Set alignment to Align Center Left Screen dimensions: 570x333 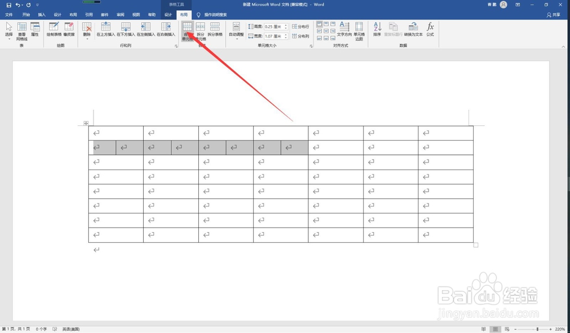pos(319,31)
